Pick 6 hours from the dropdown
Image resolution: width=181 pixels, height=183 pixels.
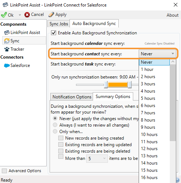click(154, 106)
